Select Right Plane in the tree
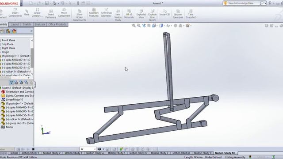This screenshot has height=159, width=283. 8,48
